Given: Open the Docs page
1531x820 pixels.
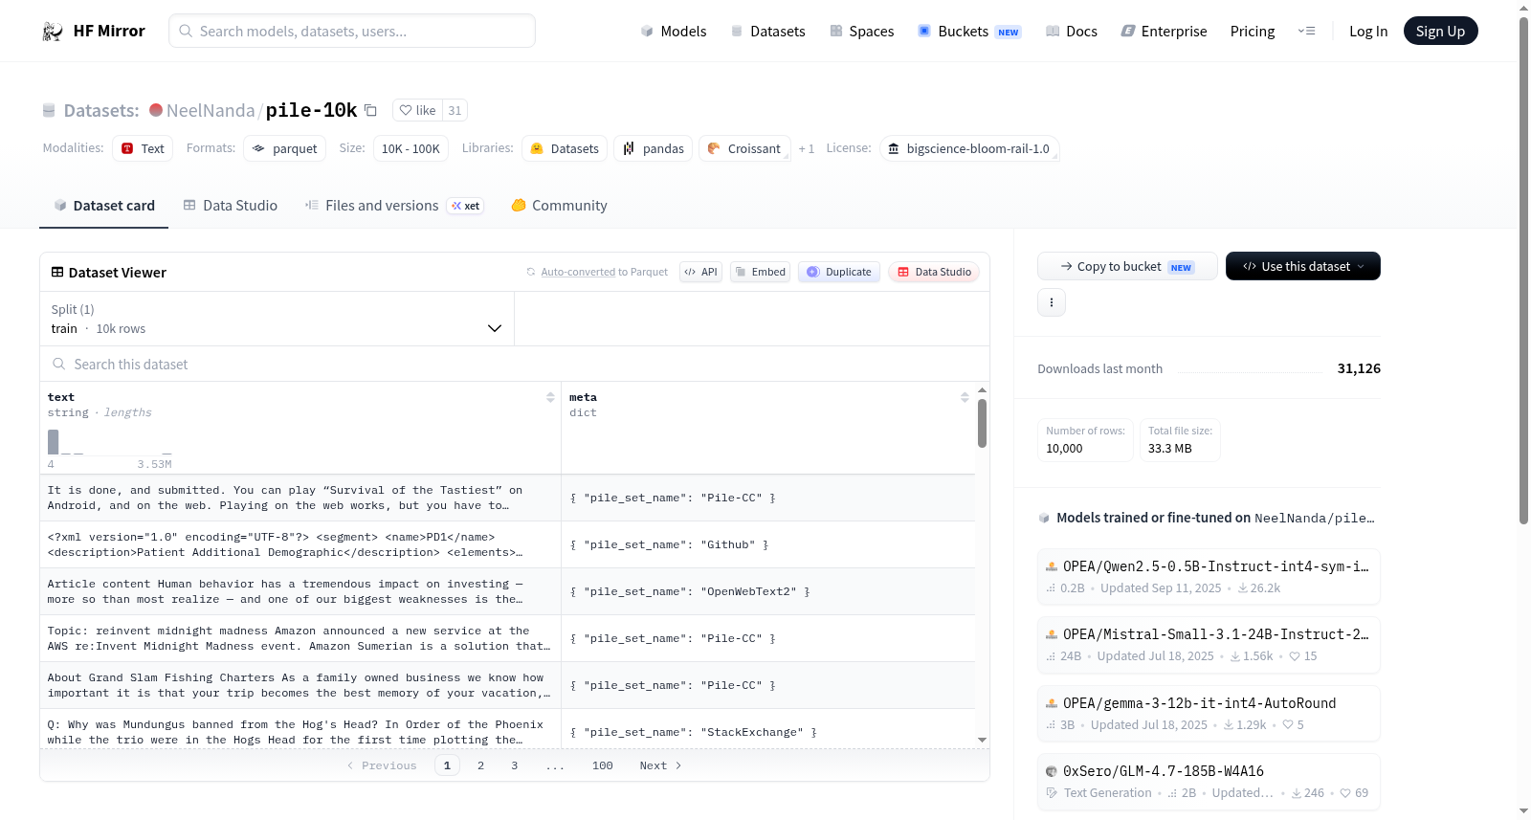Looking at the screenshot, I should click(x=1072, y=32).
